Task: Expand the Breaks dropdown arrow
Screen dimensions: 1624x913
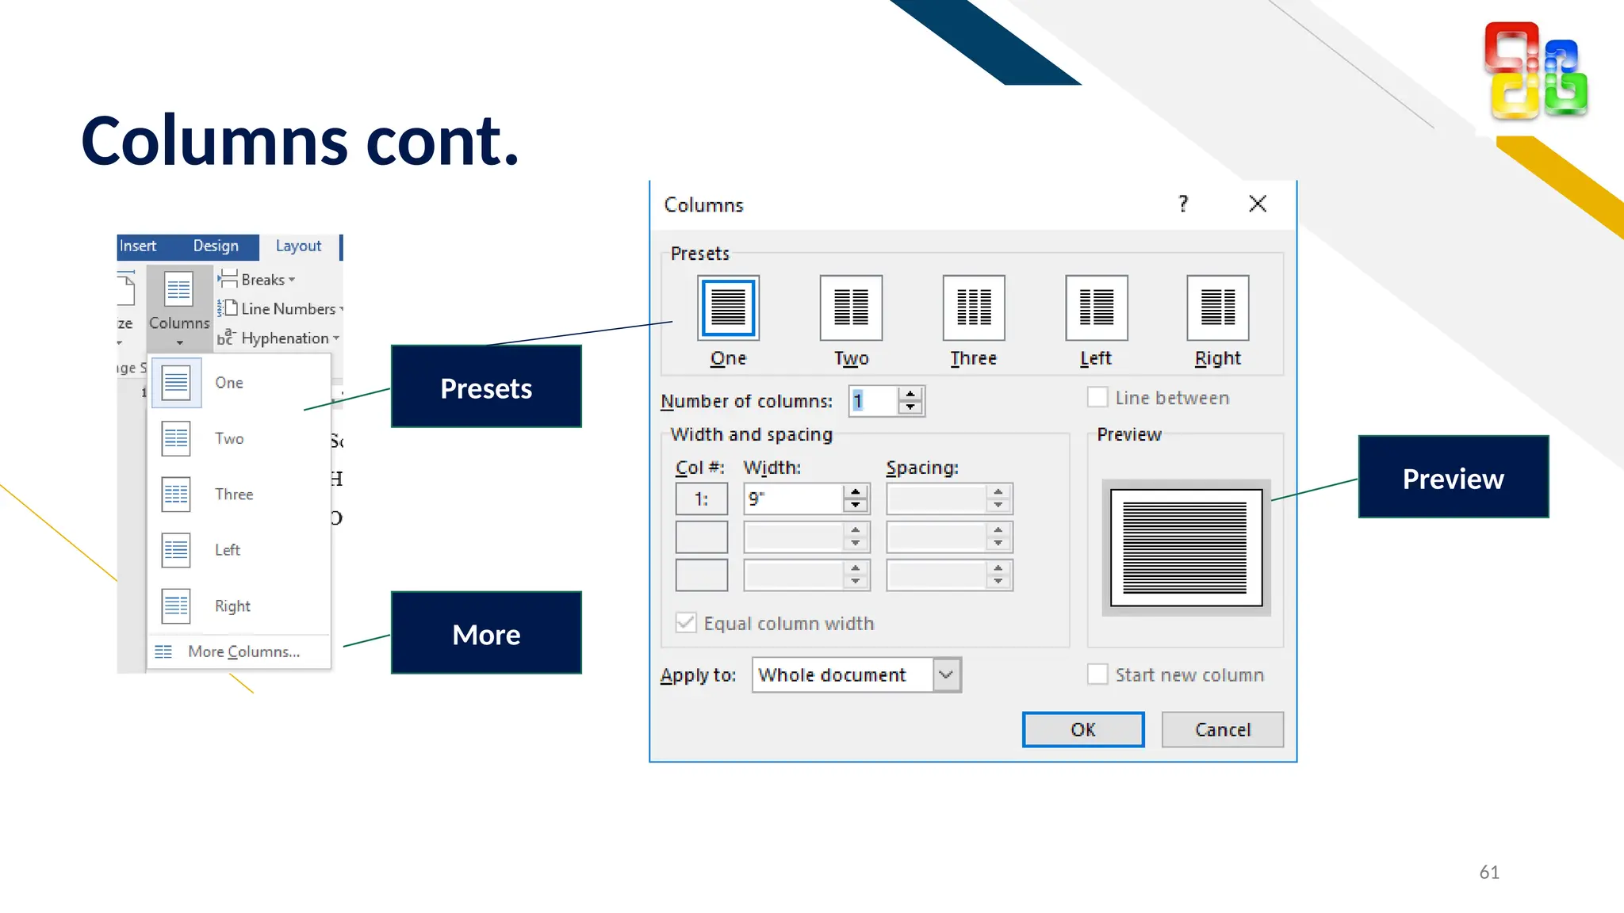Action: pyautogui.click(x=292, y=280)
